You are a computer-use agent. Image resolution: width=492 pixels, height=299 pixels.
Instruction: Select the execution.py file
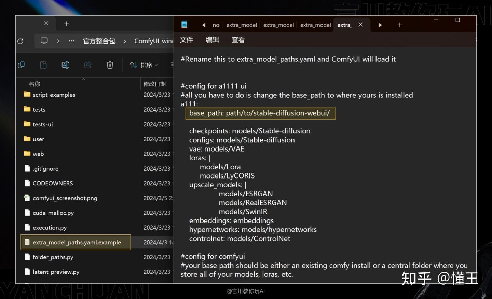(50, 228)
